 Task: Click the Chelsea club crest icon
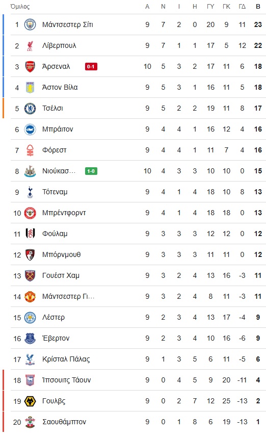tap(30, 108)
